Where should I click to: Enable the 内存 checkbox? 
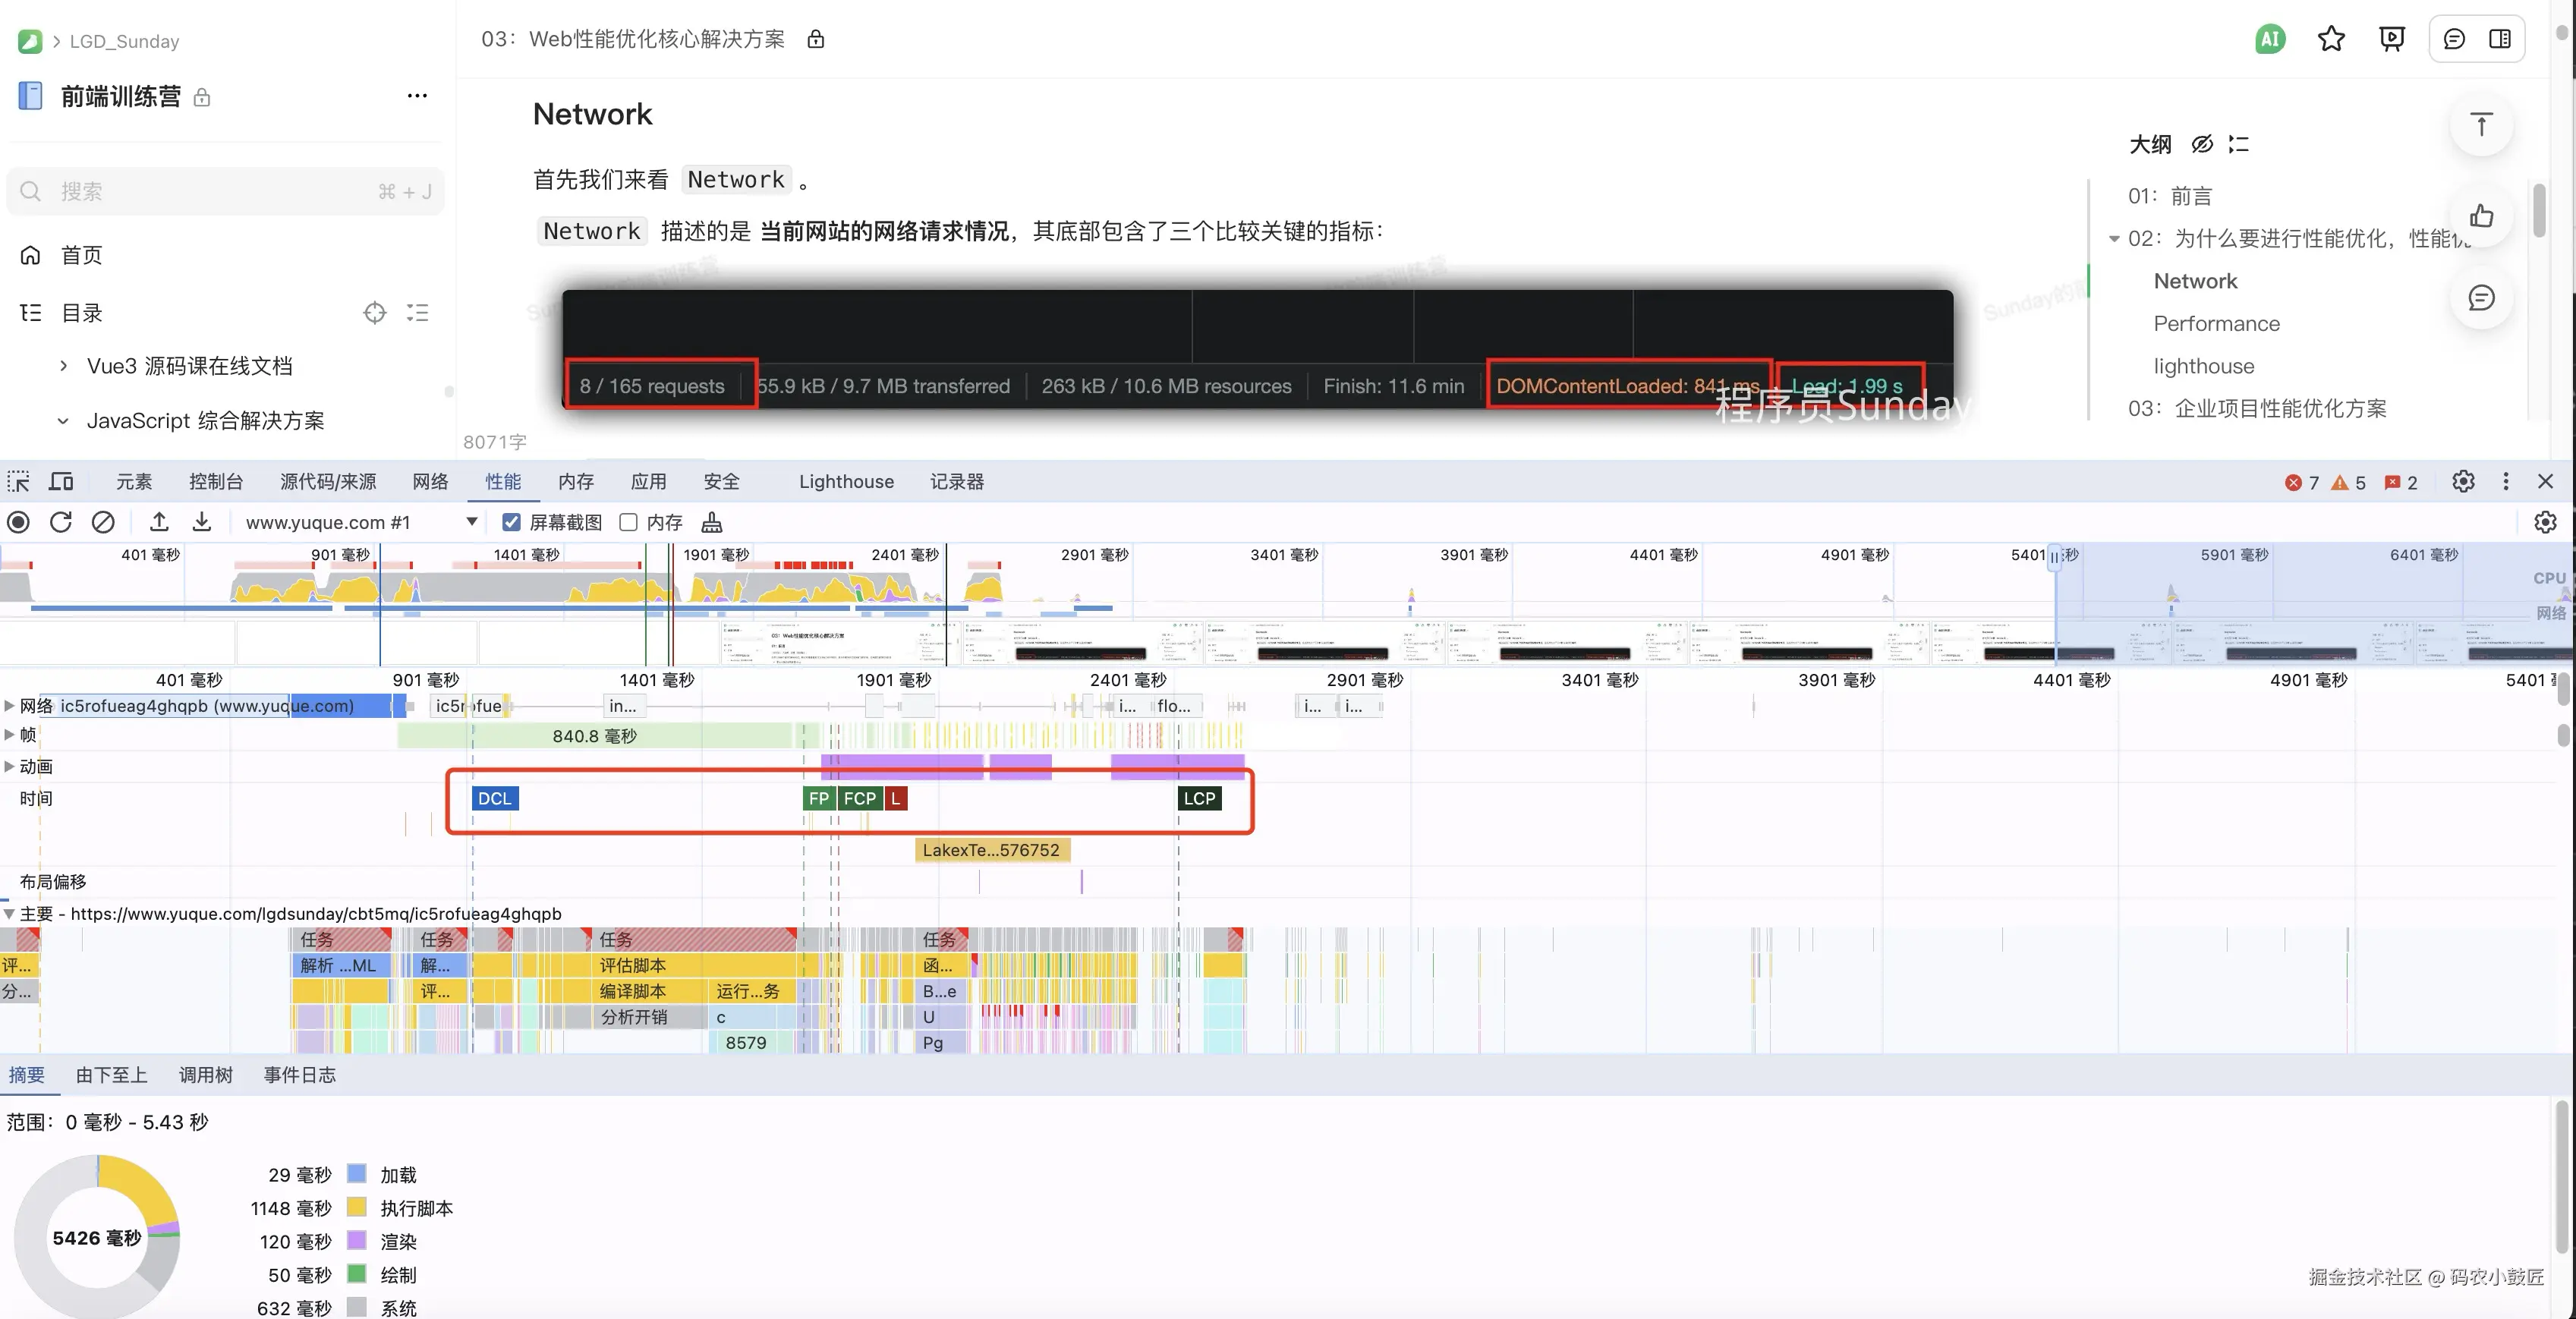(628, 522)
